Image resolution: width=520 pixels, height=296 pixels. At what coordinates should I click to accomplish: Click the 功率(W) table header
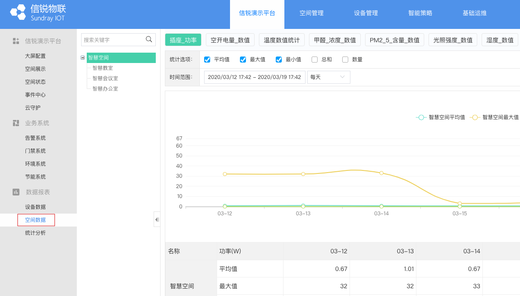(250, 251)
